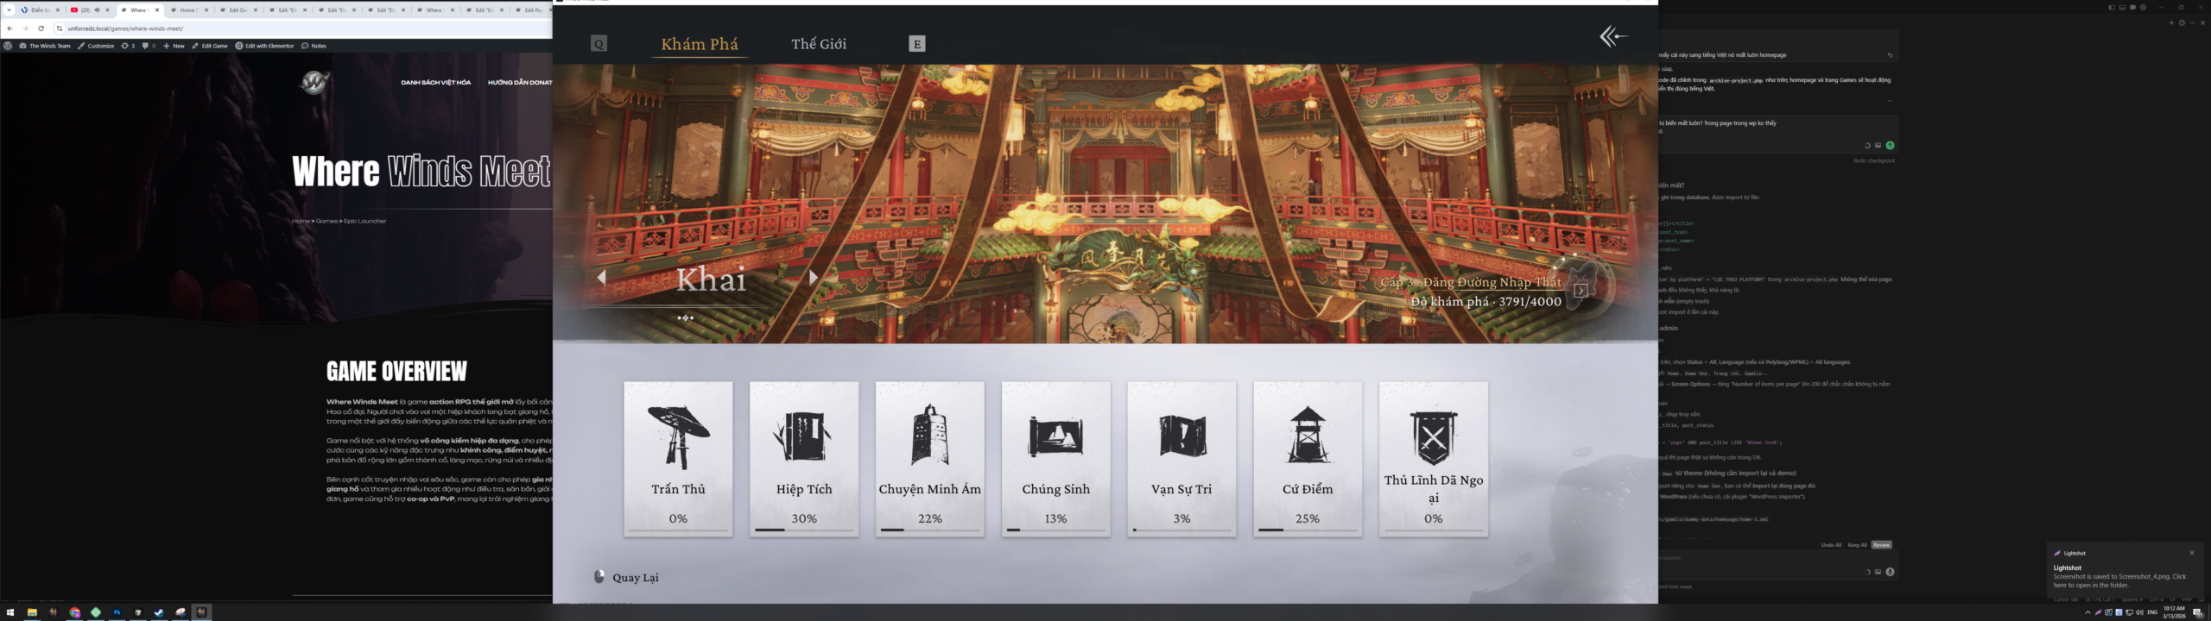
Task: Open the Vạn Sự Tri map card
Action: pos(1182,459)
